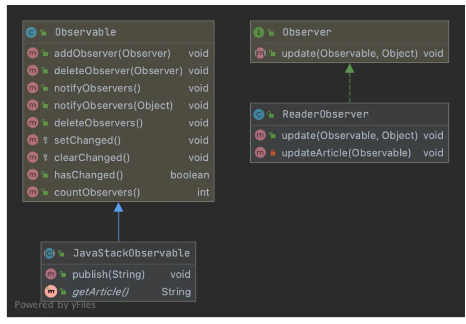Screen dimensions: 466x324
Task: Select the Observable class header
Action: click(85, 32)
